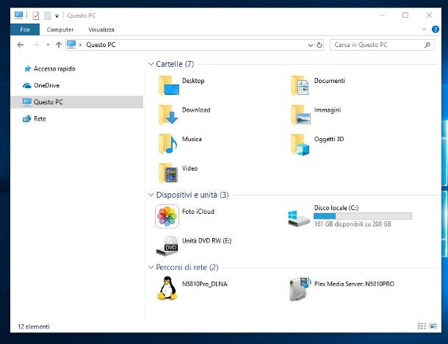Click the Properties quick access toolbar icon
Viewport: 448px width, 344px height.
[36, 15]
